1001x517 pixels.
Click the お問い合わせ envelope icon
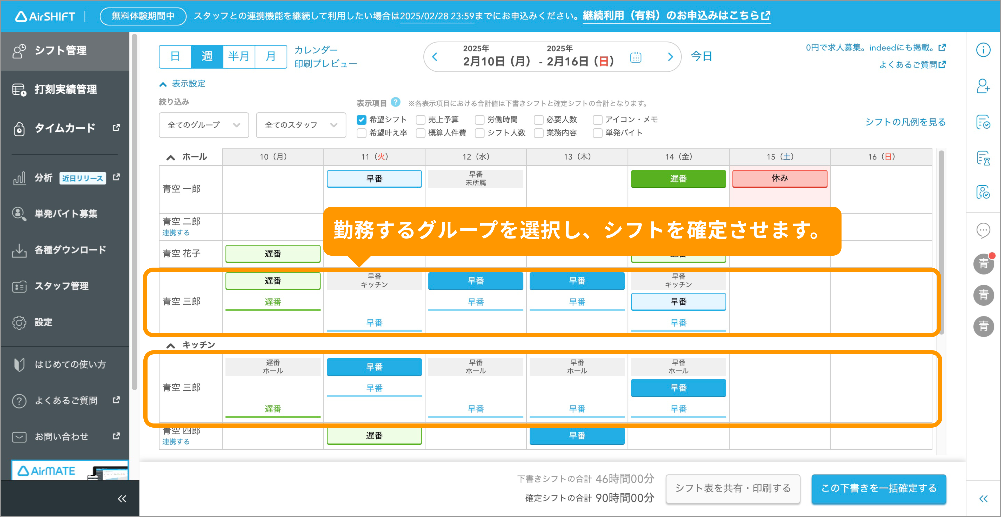pyautogui.click(x=19, y=437)
